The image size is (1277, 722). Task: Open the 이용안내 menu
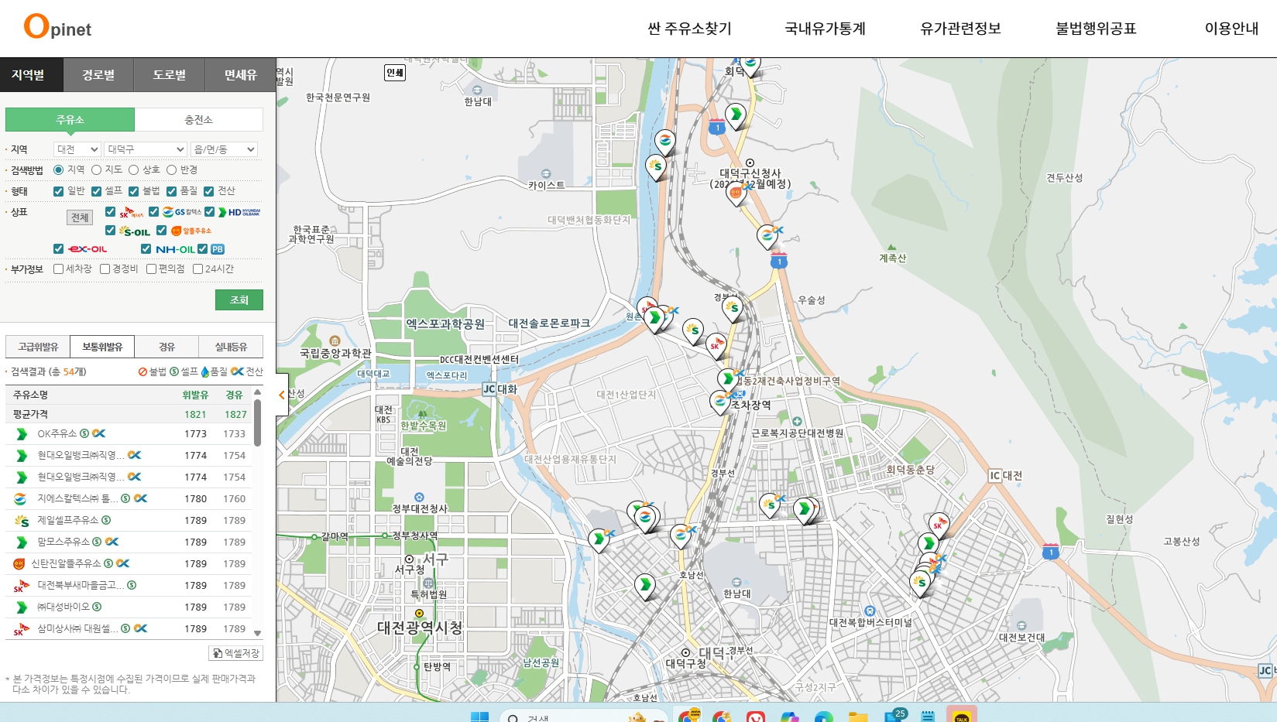[x=1231, y=29]
